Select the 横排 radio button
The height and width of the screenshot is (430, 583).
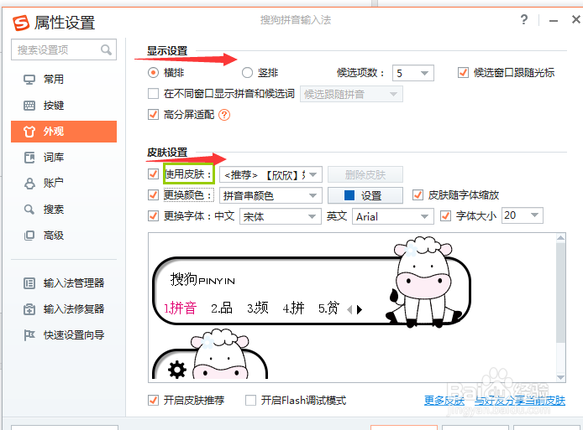coord(153,72)
